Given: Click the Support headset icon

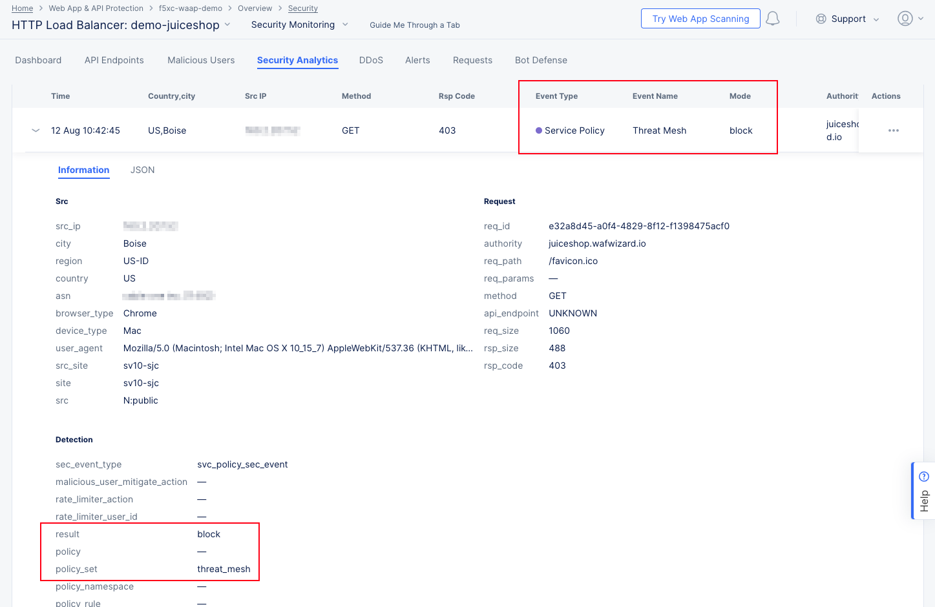Looking at the screenshot, I should pyautogui.click(x=821, y=19).
